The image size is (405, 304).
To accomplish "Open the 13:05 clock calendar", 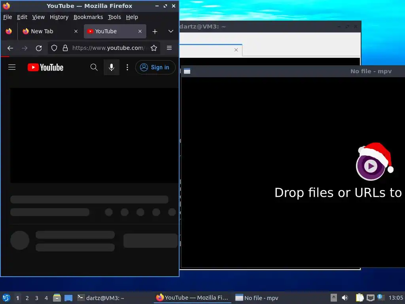I will coord(396,298).
